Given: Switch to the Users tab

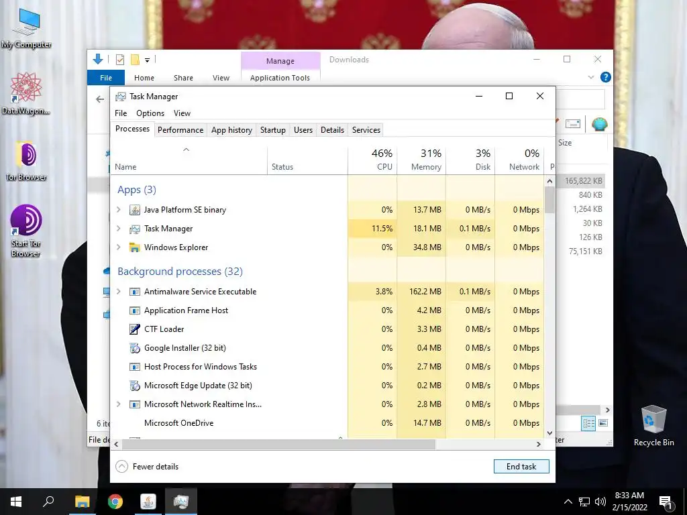Looking at the screenshot, I should pyautogui.click(x=303, y=130).
